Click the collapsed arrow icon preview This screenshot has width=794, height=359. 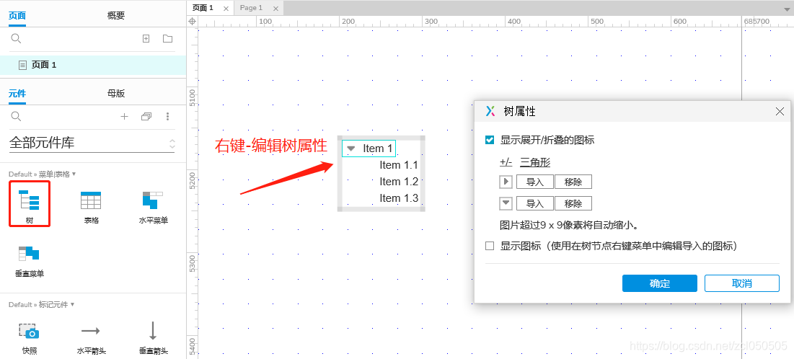point(506,181)
